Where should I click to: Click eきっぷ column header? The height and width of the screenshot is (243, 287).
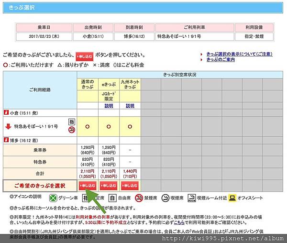pos(109,84)
